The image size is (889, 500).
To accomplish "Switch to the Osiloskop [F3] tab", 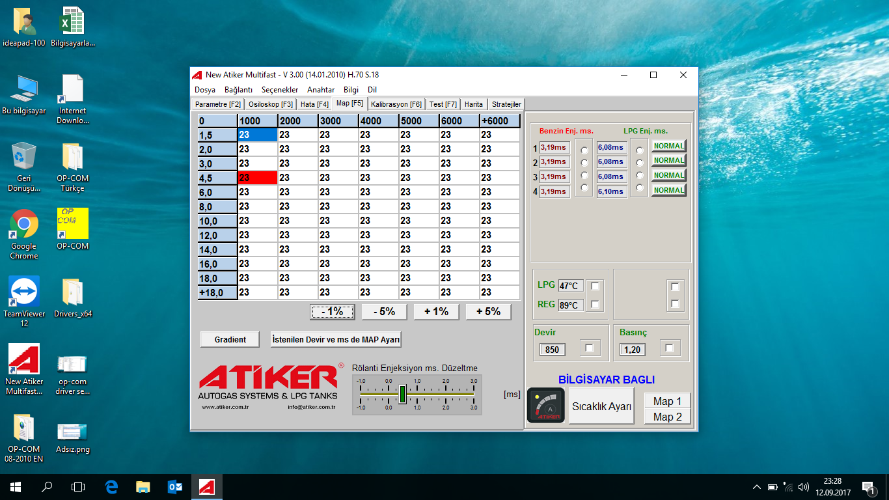I will coord(271,104).
